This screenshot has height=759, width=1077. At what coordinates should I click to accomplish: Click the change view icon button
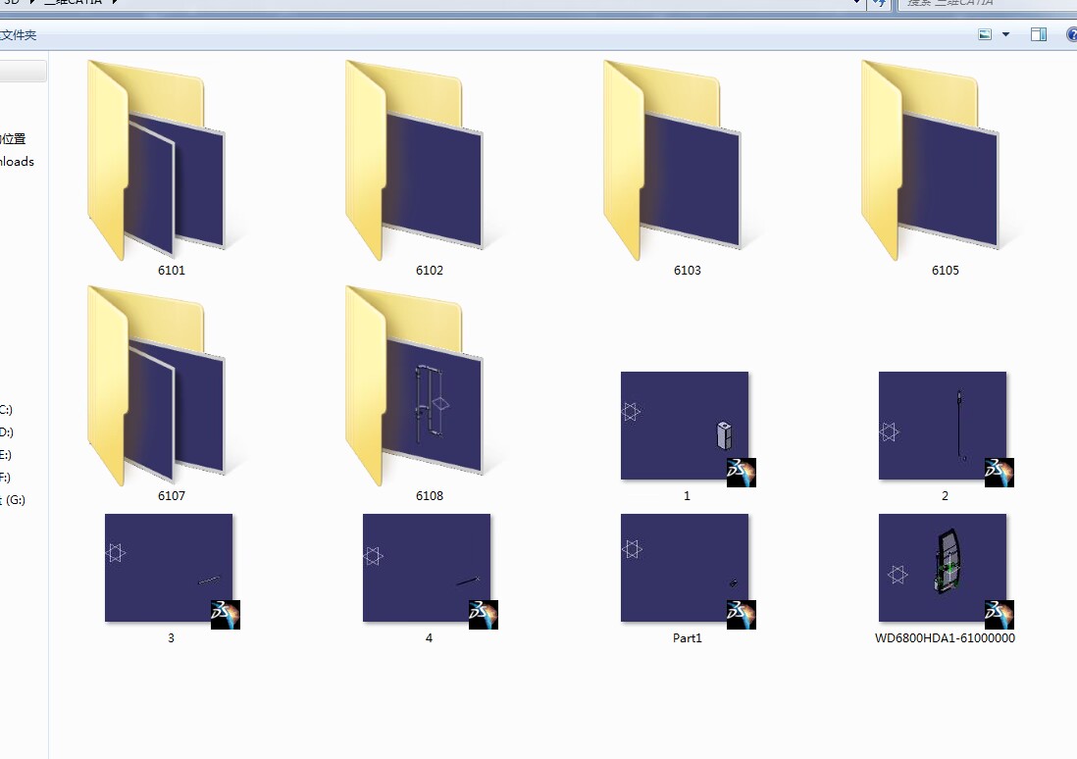[985, 34]
